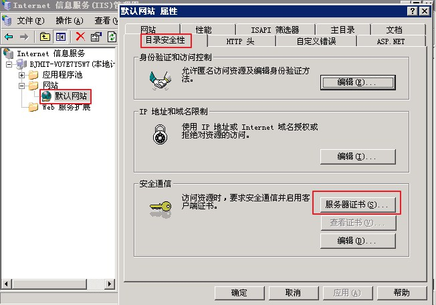Open the properties toolbar icon
This screenshot has height=305, width=436.
tap(96, 37)
